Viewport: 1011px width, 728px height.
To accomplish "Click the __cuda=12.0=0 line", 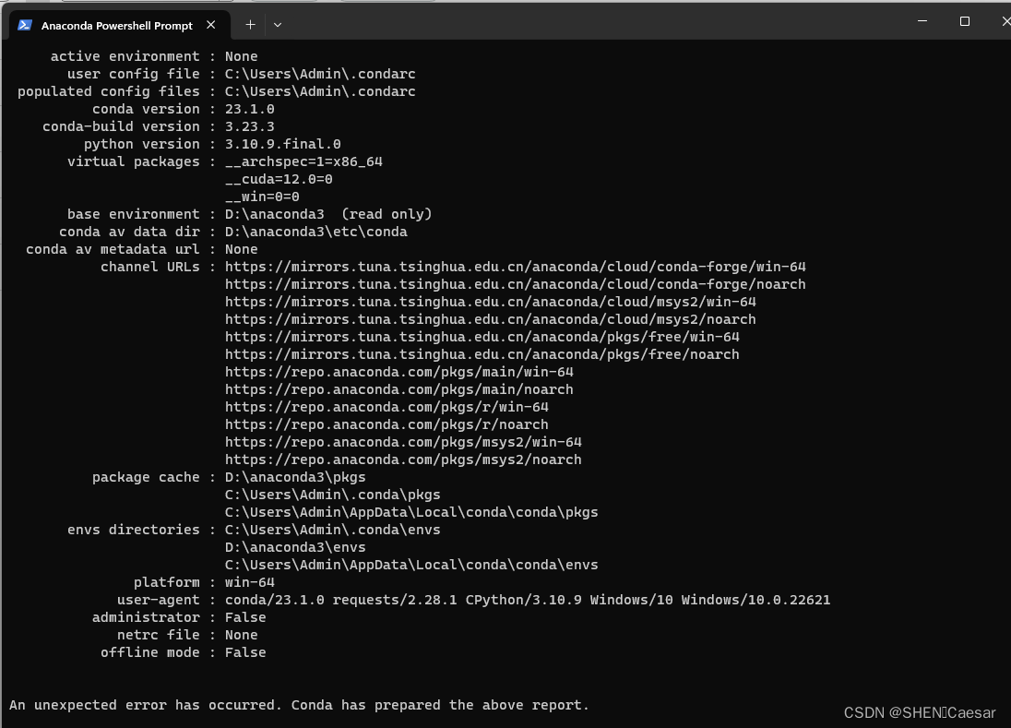I will pyautogui.click(x=279, y=179).
